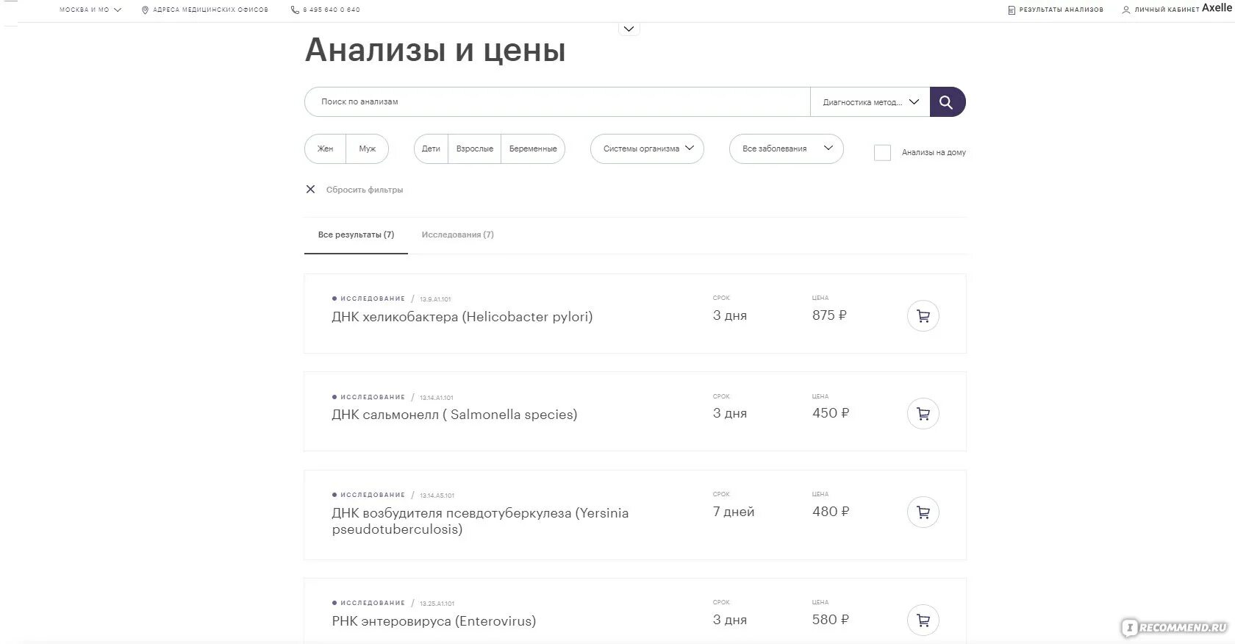1235x644 pixels.
Task: Open the 'Москва и МО' region selector
Action: (x=90, y=10)
